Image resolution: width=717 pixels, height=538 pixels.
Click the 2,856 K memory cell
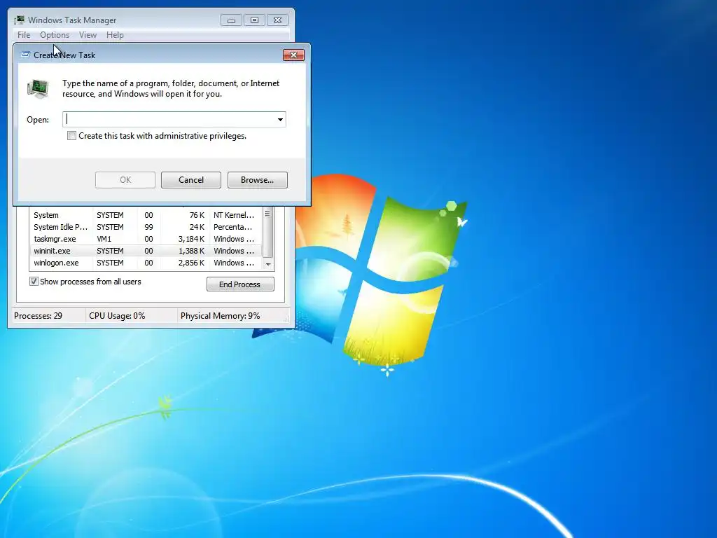tap(191, 263)
